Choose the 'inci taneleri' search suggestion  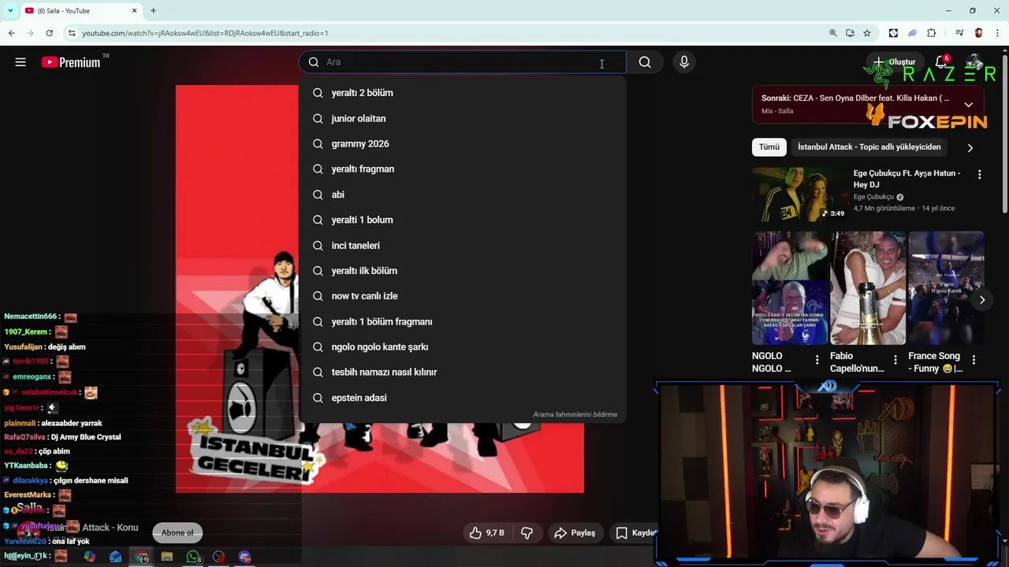(462, 245)
